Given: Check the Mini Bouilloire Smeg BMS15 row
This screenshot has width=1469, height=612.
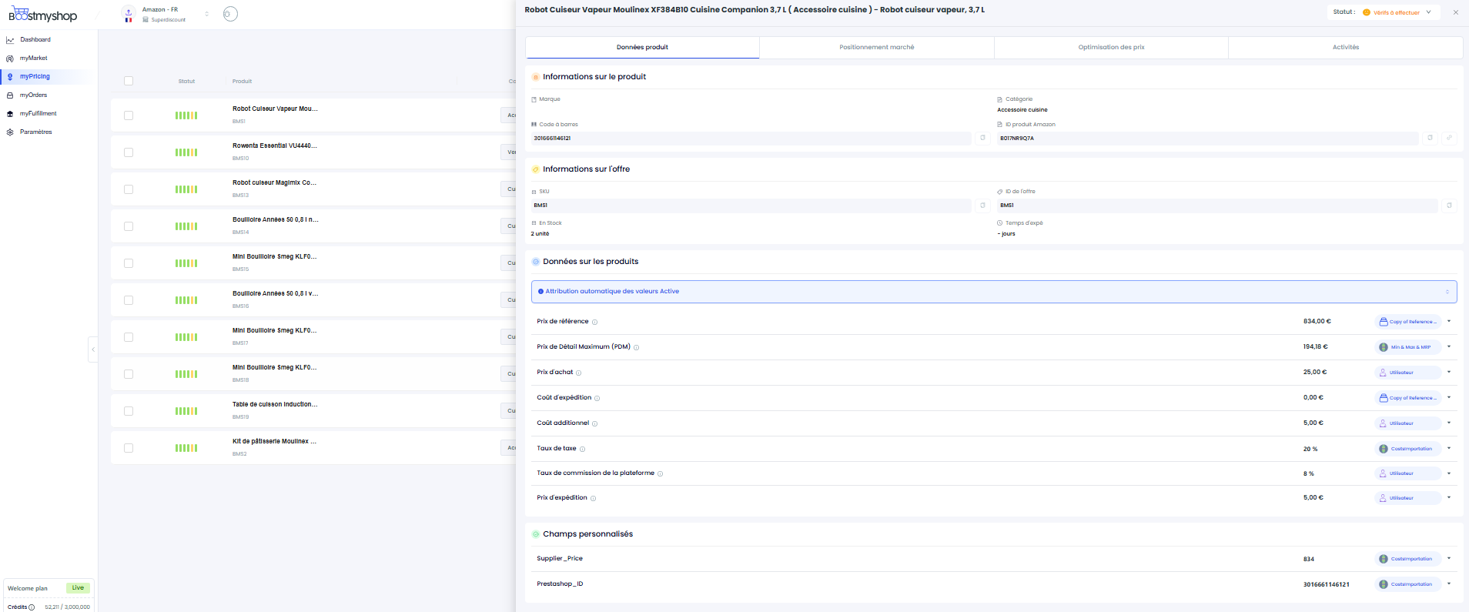Looking at the screenshot, I should (x=129, y=263).
